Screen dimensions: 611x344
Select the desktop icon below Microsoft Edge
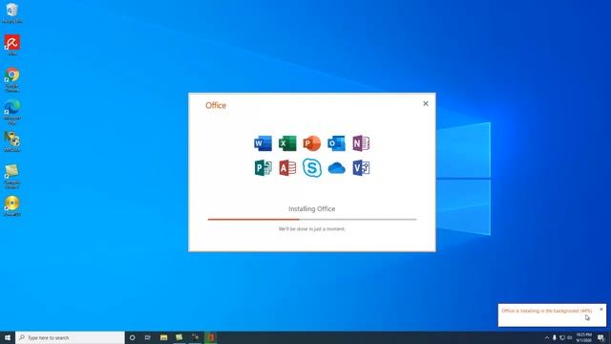pos(12,141)
